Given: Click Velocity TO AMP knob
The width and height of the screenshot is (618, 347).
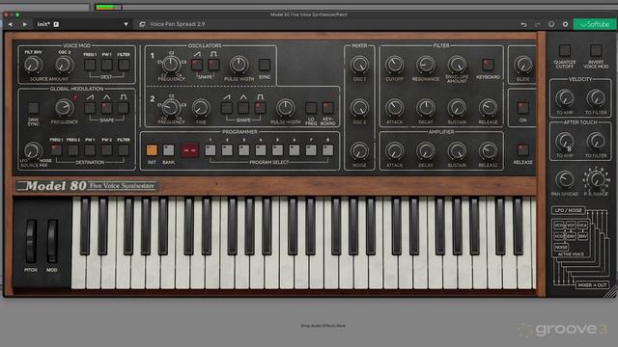Looking at the screenshot, I should tap(565, 98).
